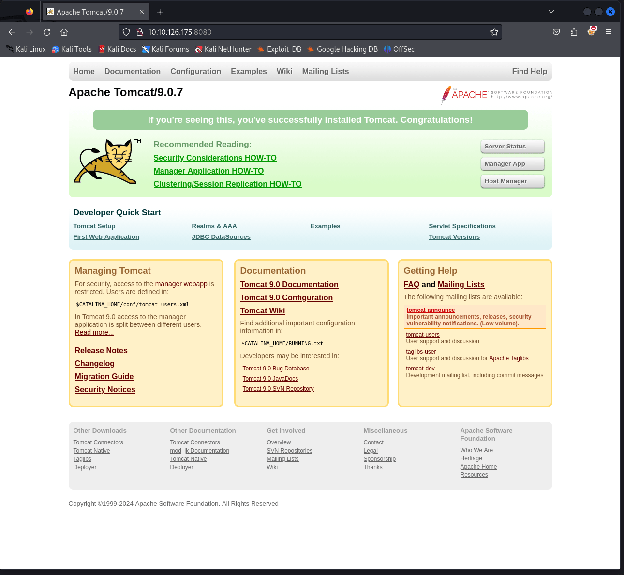Close the Apache Tomcat/9.0.7 tab

pyautogui.click(x=142, y=12)
